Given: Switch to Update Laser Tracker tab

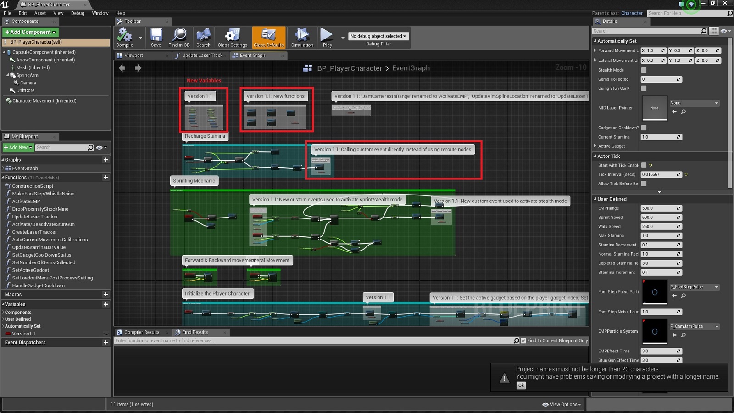Looking at the screenshot, I should click(x=202, y=56).
